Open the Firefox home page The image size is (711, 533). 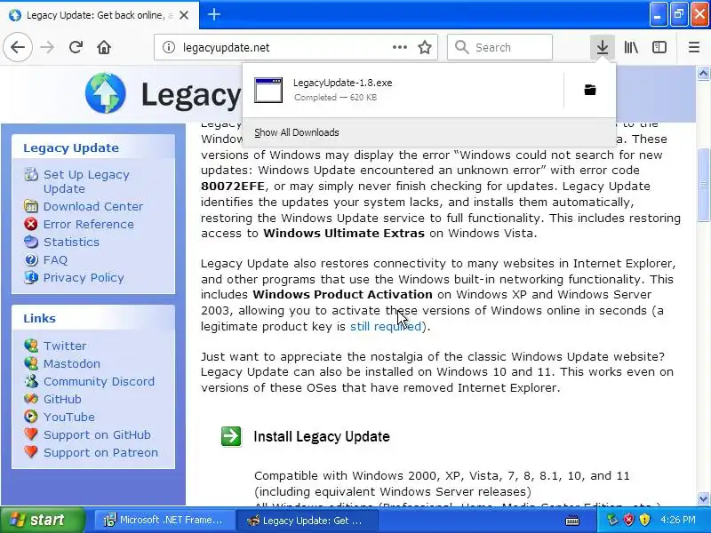point(104,47)
